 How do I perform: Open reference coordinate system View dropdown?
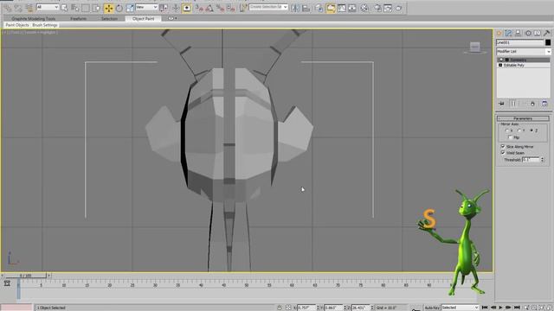146,7
